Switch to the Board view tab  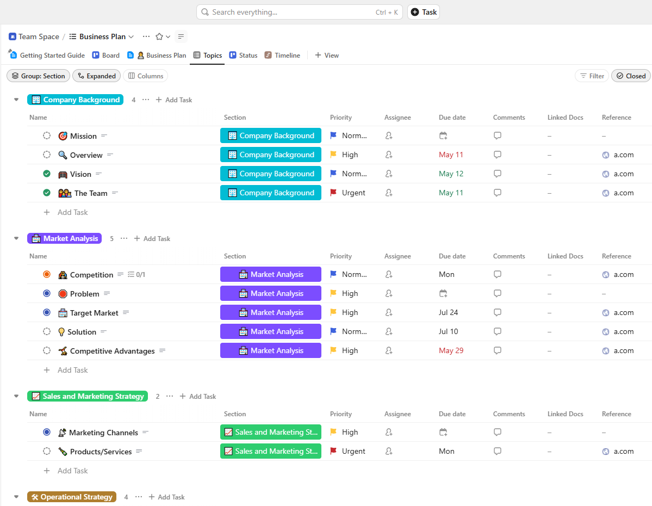[x=105, y=55]
